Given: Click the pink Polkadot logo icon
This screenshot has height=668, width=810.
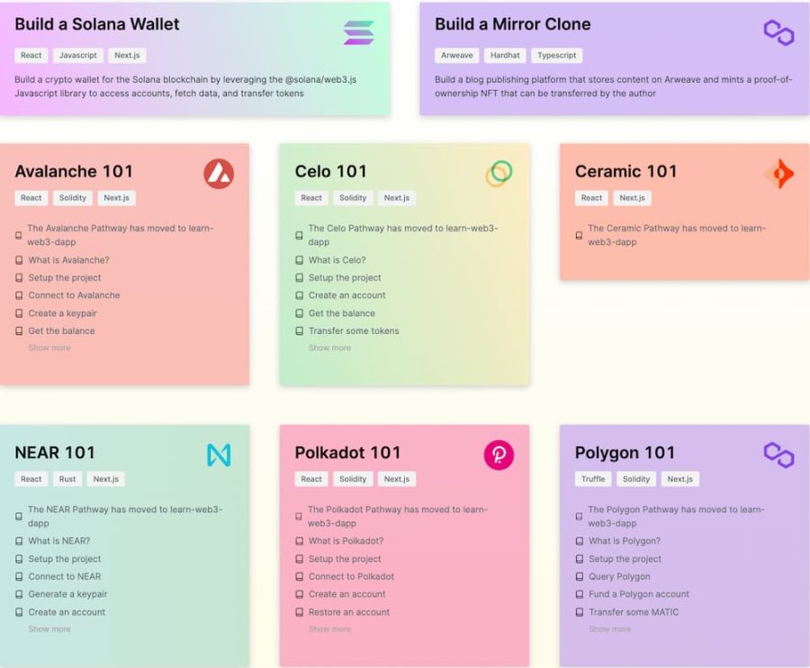Looking at the screenshot, I should tap(499, 456).
